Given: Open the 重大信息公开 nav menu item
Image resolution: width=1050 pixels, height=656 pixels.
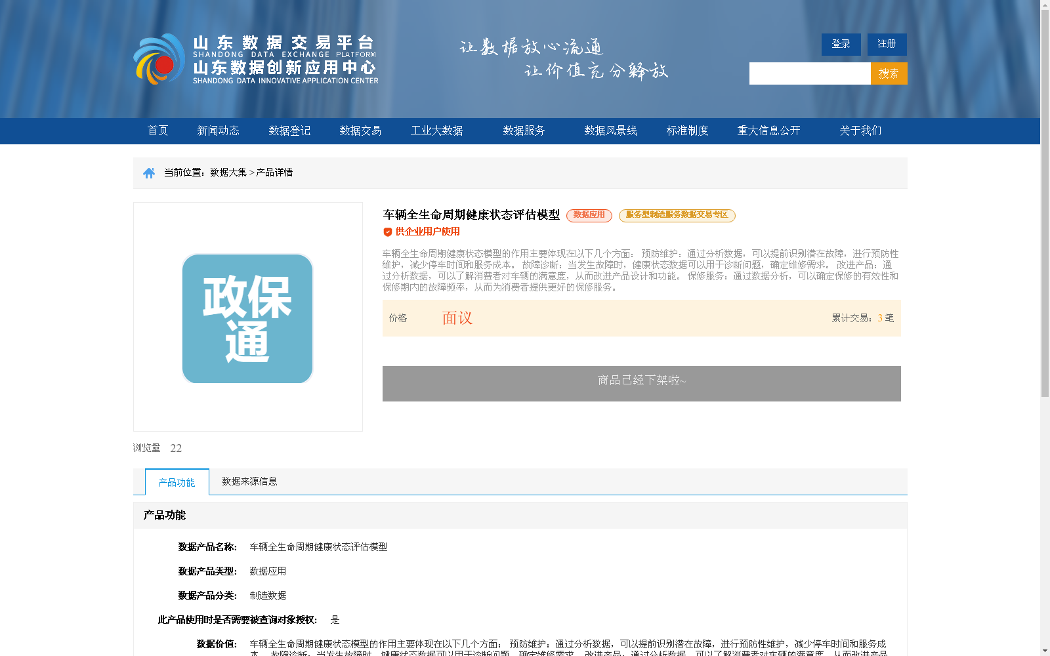Looking at the screenshot, I should pos(769,131).
